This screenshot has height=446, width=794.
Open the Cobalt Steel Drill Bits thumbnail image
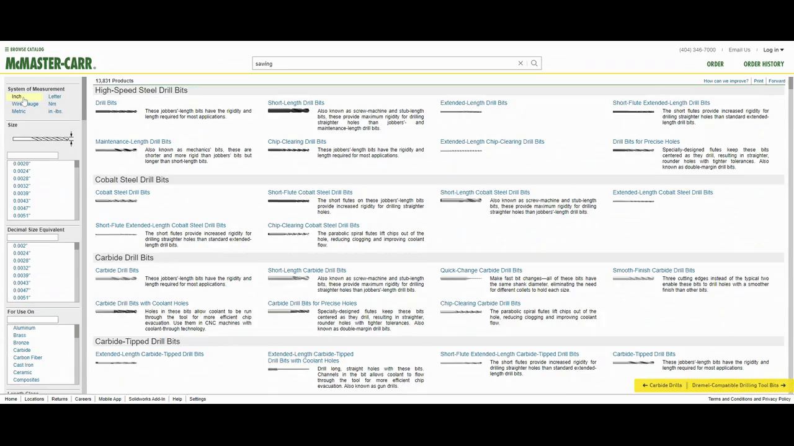coord(116,201)
